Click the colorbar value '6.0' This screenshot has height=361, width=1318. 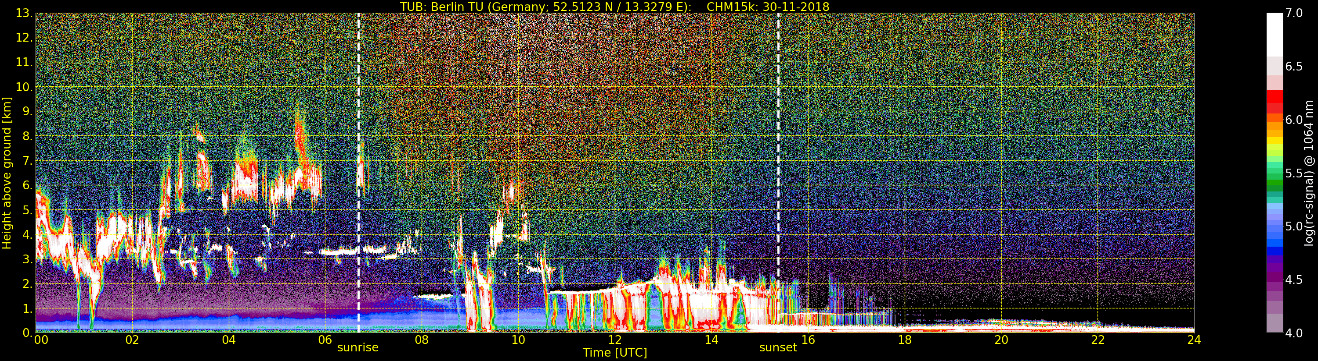click(x=1294, y=120)
